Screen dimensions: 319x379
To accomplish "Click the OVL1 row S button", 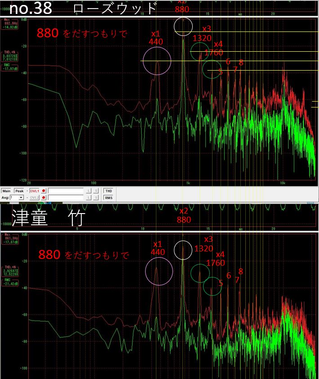I will tap(96, 191).
